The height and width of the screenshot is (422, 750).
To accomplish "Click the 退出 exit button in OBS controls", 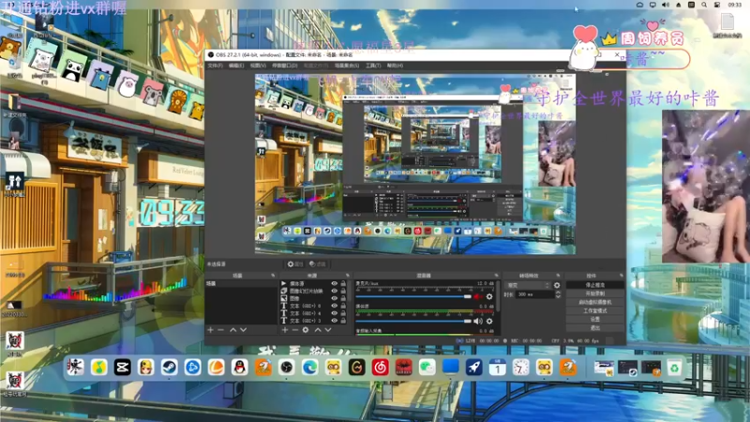I will tap(595, 327).
